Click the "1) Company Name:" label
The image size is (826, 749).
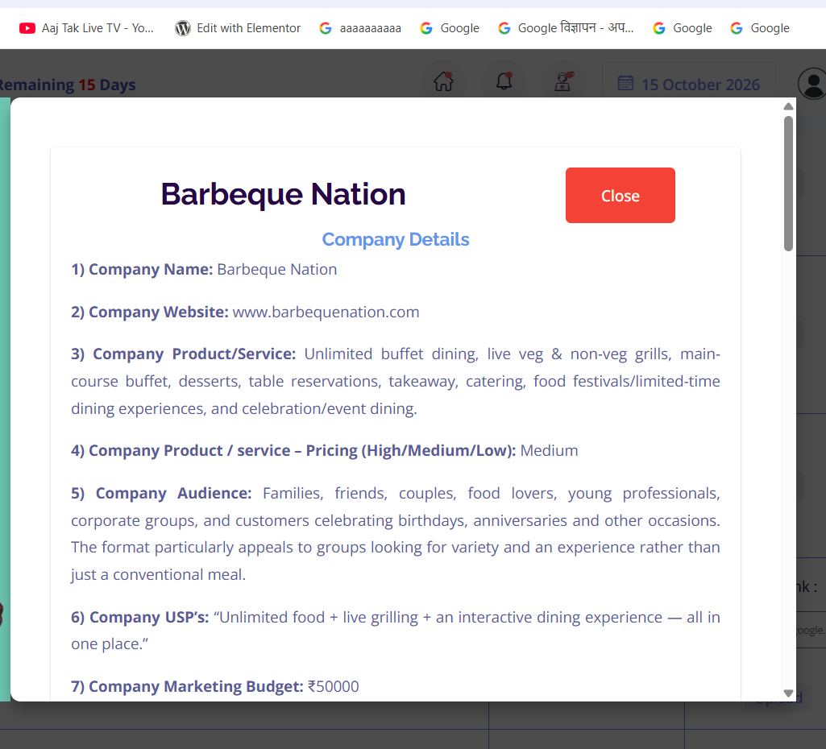(x=142, y=270)
